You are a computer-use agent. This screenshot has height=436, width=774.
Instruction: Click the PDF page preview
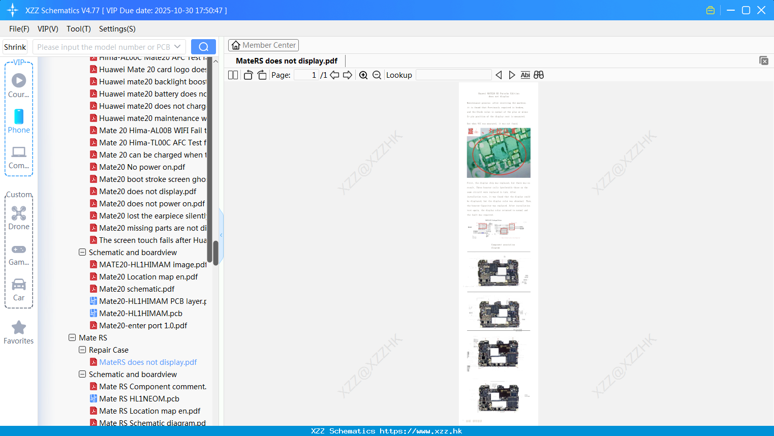(x=499, y=254)
